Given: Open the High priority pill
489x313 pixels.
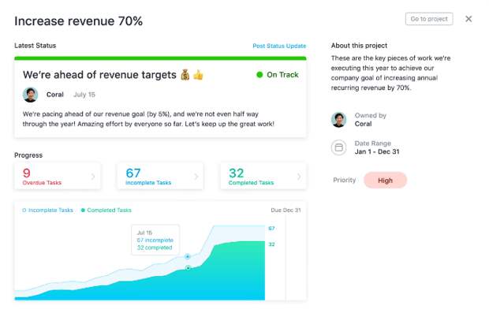Looking at the screenshot, I should click(385, 181).
